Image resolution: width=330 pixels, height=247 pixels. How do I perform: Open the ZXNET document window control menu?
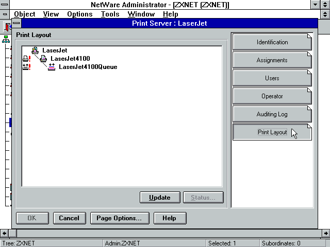tap(5, 14)
